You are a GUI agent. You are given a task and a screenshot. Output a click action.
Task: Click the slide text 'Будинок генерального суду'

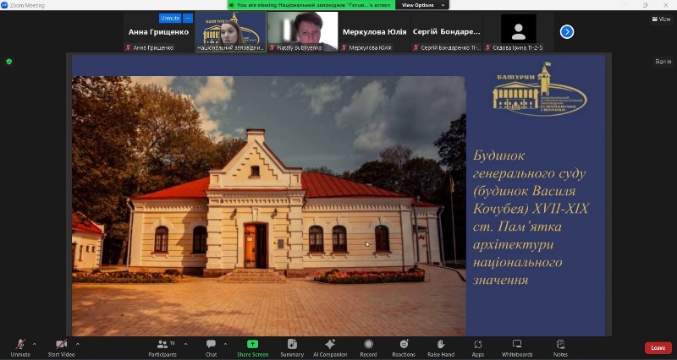point(530,164)
